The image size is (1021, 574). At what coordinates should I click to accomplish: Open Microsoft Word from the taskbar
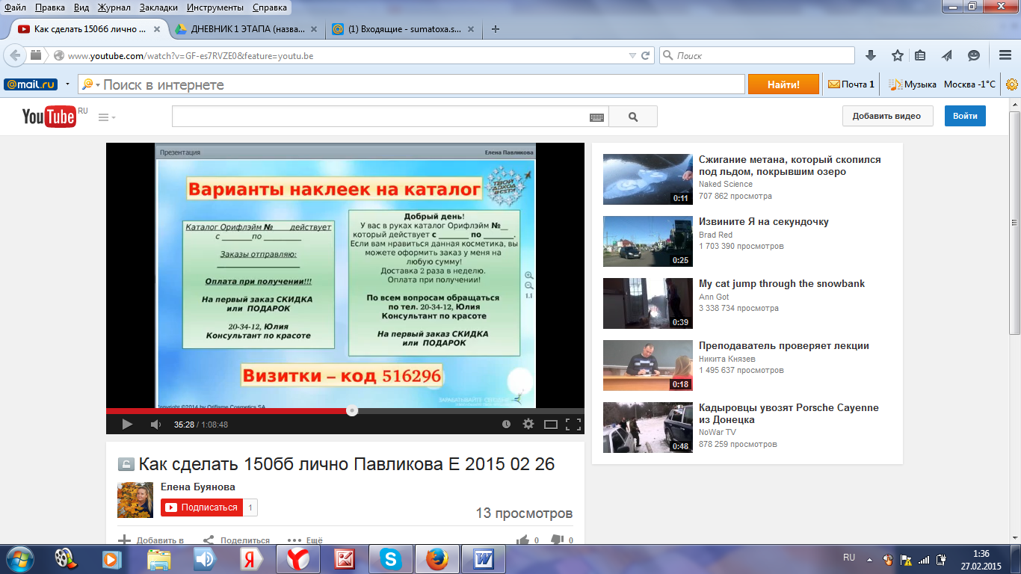point(484,558)
